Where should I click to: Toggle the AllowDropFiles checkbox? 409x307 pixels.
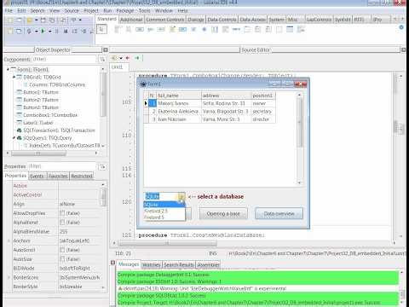62,213
